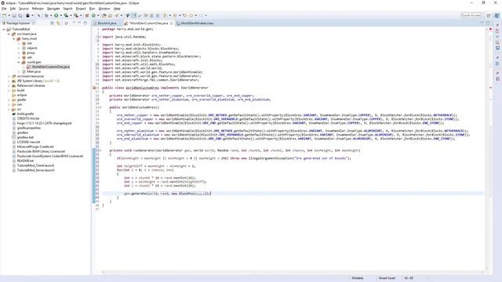Click the editor horizontal scrollbar
This screenshot has height=282, width=502.
tap(293, 273)
